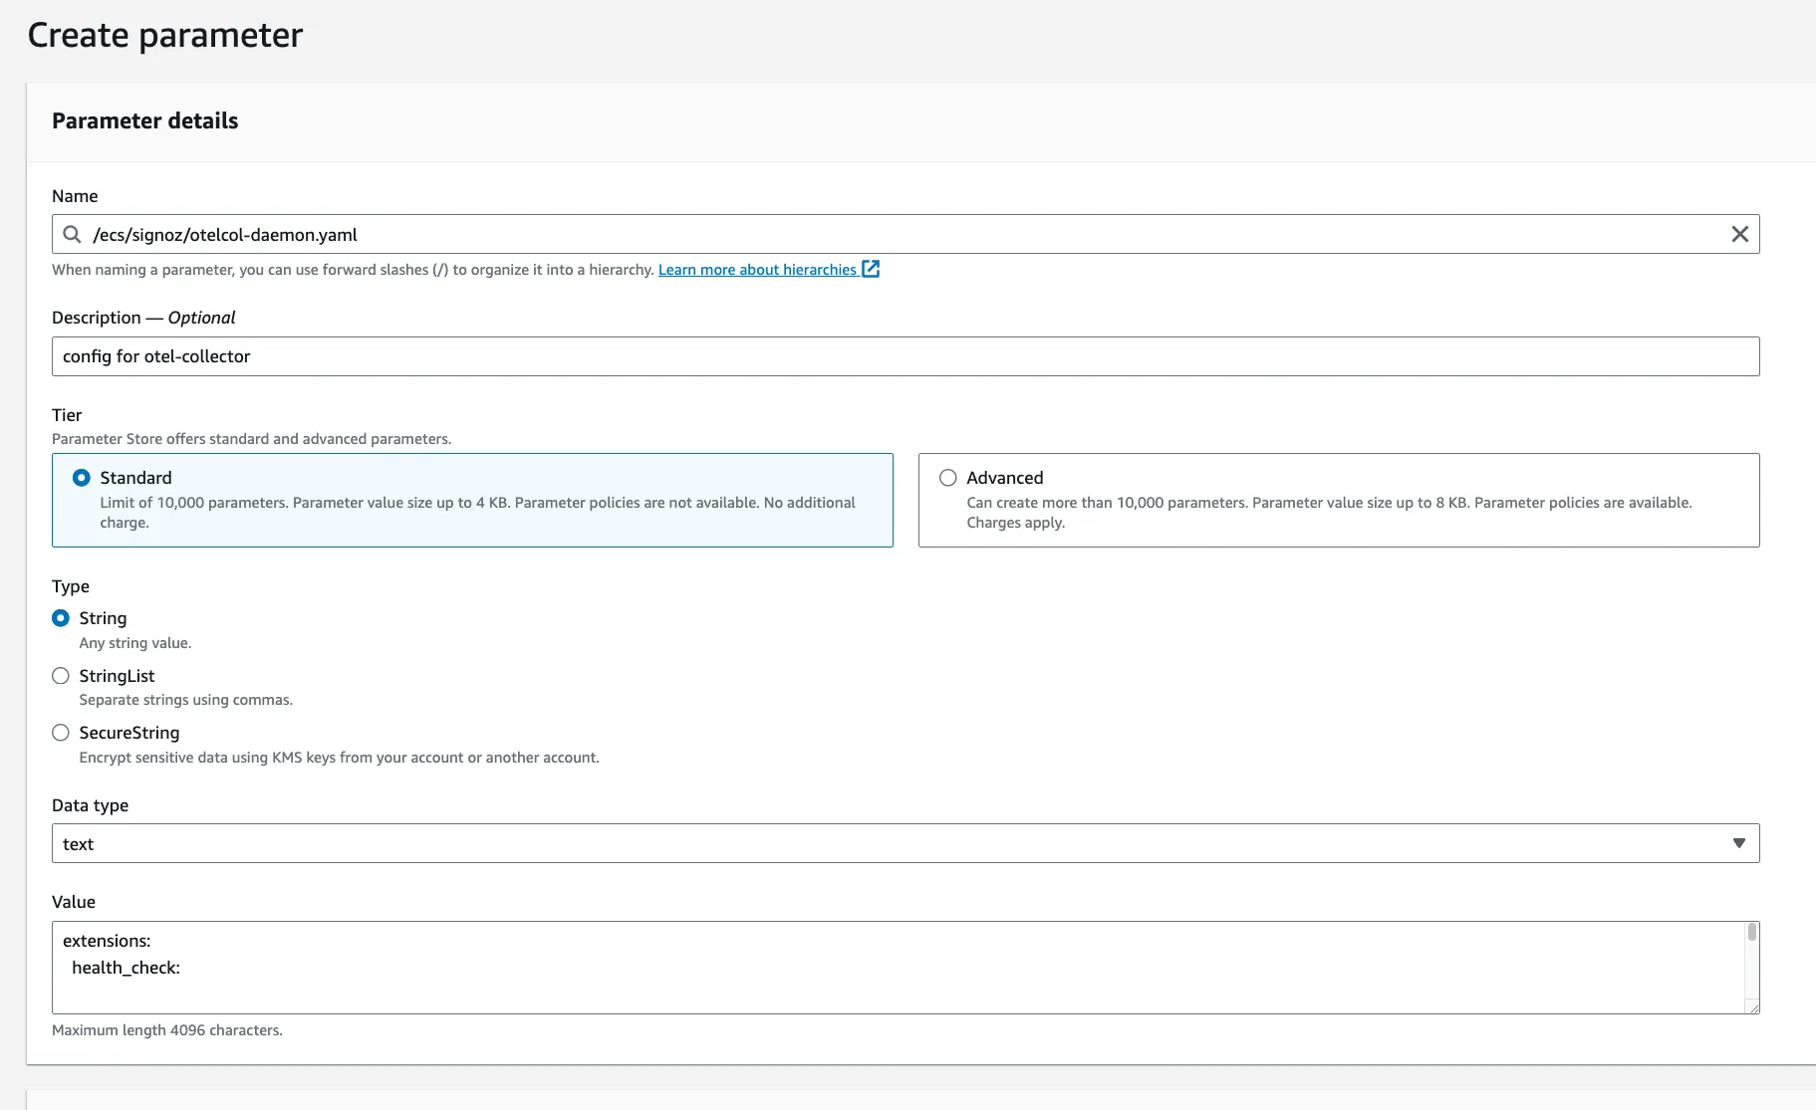Open Learn more about hierarchies link
Screen dimensions: 1816x1110
[757, 270]
